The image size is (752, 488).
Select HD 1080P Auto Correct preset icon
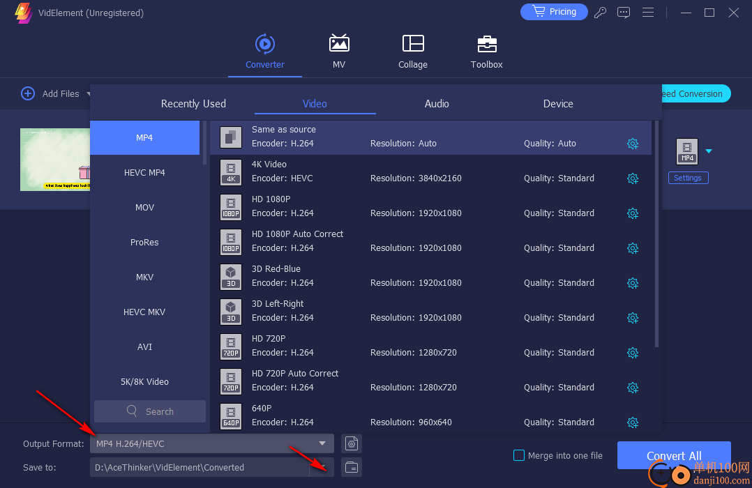[x=231, y=242]
